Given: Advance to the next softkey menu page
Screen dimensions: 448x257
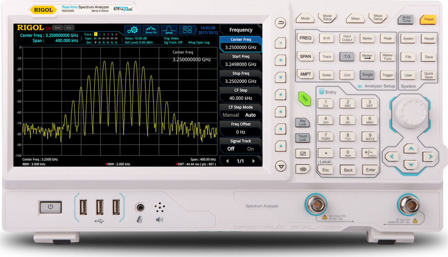Looking at the screenshot, I should [x=253, y=161].
